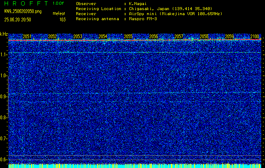Click Receiving Location Chigasaki, Japan text
265x168 pixels.
[x=170, y=9]
